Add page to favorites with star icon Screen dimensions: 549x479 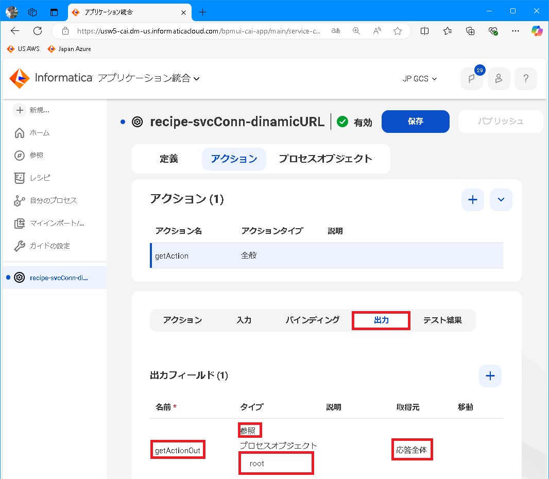click(398, 31)
